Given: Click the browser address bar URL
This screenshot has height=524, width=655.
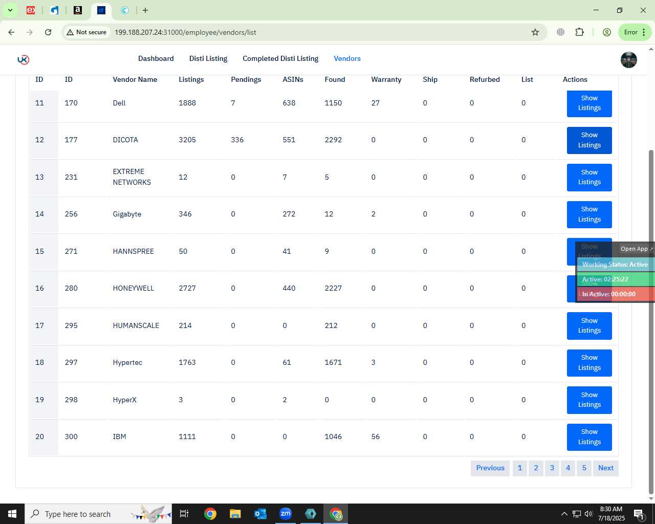Looking at the screenshot, I should 185,32.
